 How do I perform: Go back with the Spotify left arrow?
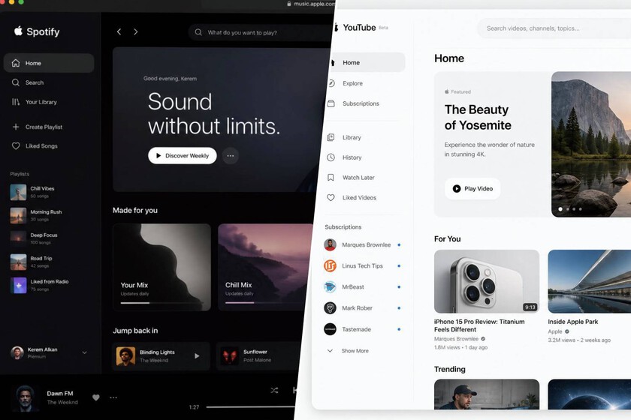point(119,31)
